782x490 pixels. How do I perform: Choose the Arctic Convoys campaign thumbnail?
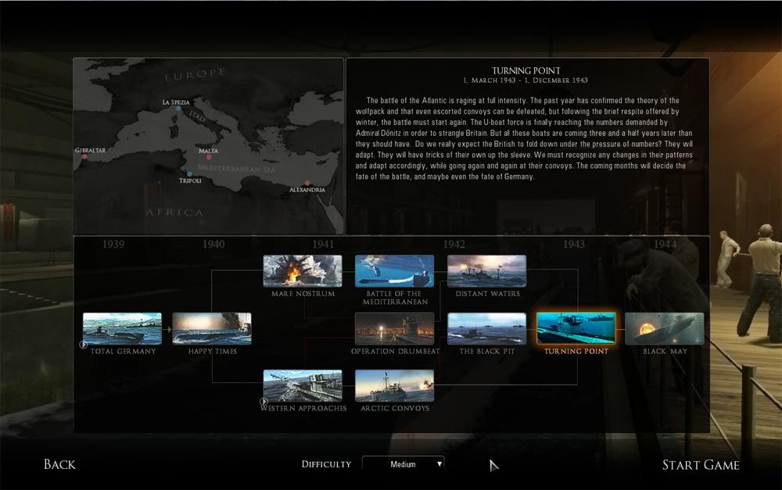[x=394, y=385]
